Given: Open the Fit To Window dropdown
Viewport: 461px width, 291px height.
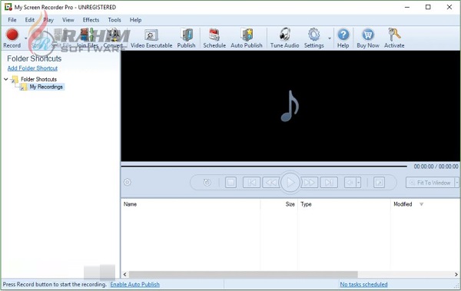Looking at the screenshot, I should coord(457,183).
